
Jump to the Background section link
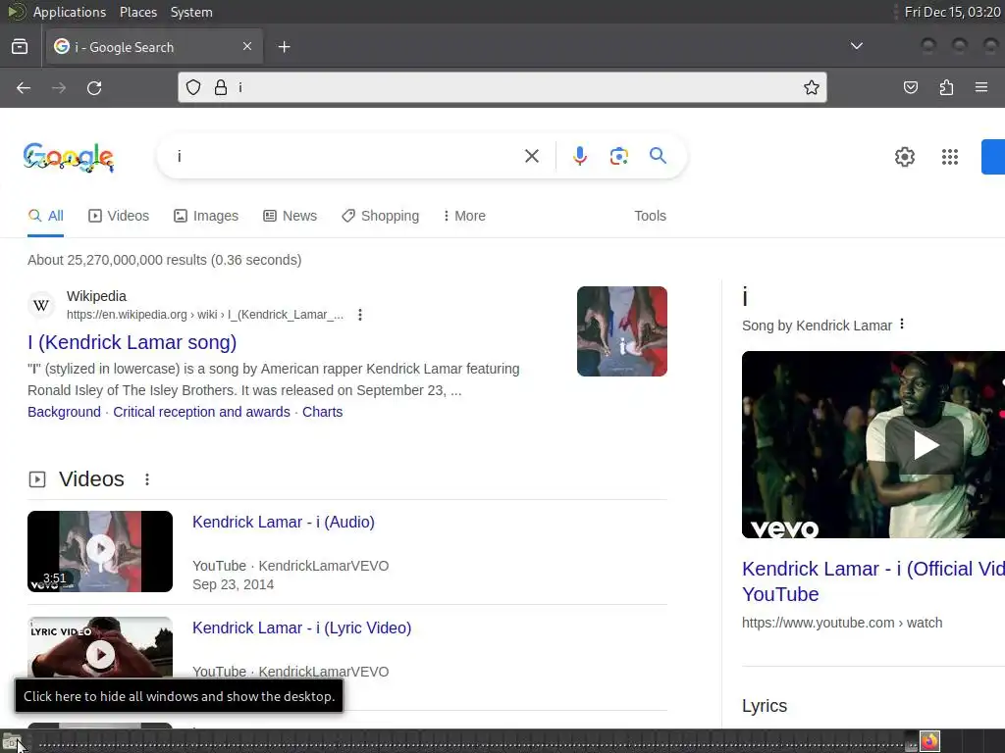click(x=64, y=412)
